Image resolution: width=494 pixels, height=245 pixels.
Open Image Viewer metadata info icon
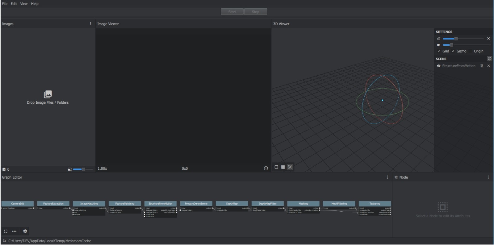[266, 168]
